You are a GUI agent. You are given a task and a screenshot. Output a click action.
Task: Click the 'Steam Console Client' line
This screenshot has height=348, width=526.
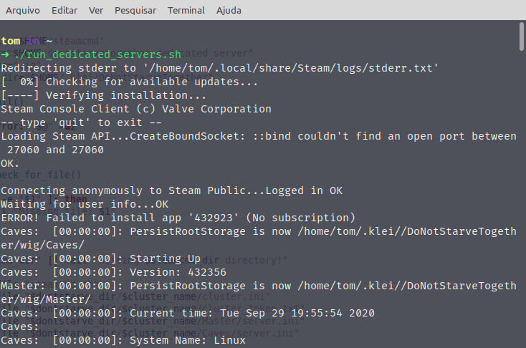136,109
